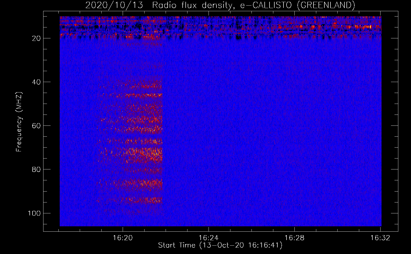Click the 'Frequency (MHZ)' axis label

point(19,122)
